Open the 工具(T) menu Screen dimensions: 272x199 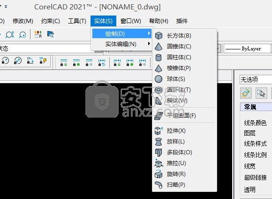77,21
